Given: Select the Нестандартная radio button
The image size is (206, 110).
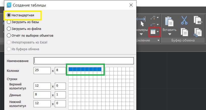Looking at the screenshot, I should click(9, 15).
